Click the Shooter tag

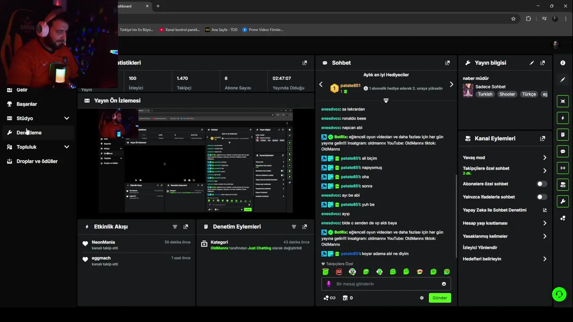(x=507, y=94)
